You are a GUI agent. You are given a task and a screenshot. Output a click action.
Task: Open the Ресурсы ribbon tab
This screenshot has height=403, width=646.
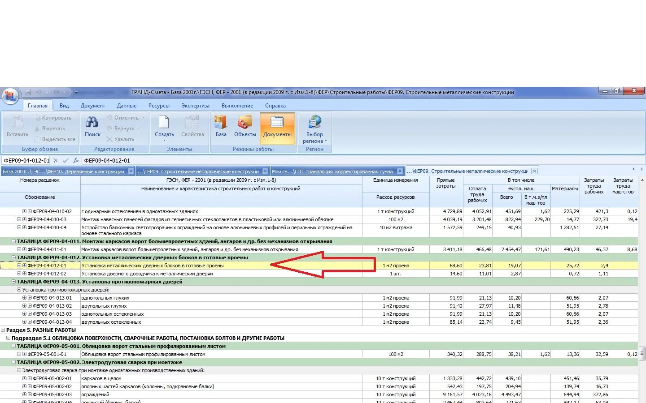pyautogui.click(x=159, y=106)
